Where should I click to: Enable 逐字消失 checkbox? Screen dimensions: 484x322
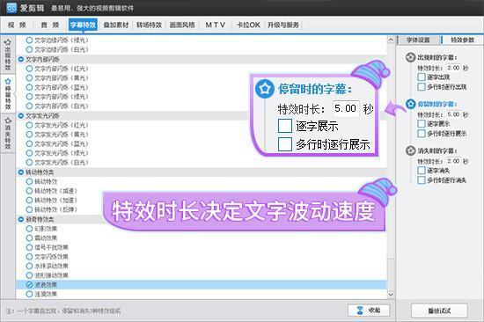[x=422, y=170]
